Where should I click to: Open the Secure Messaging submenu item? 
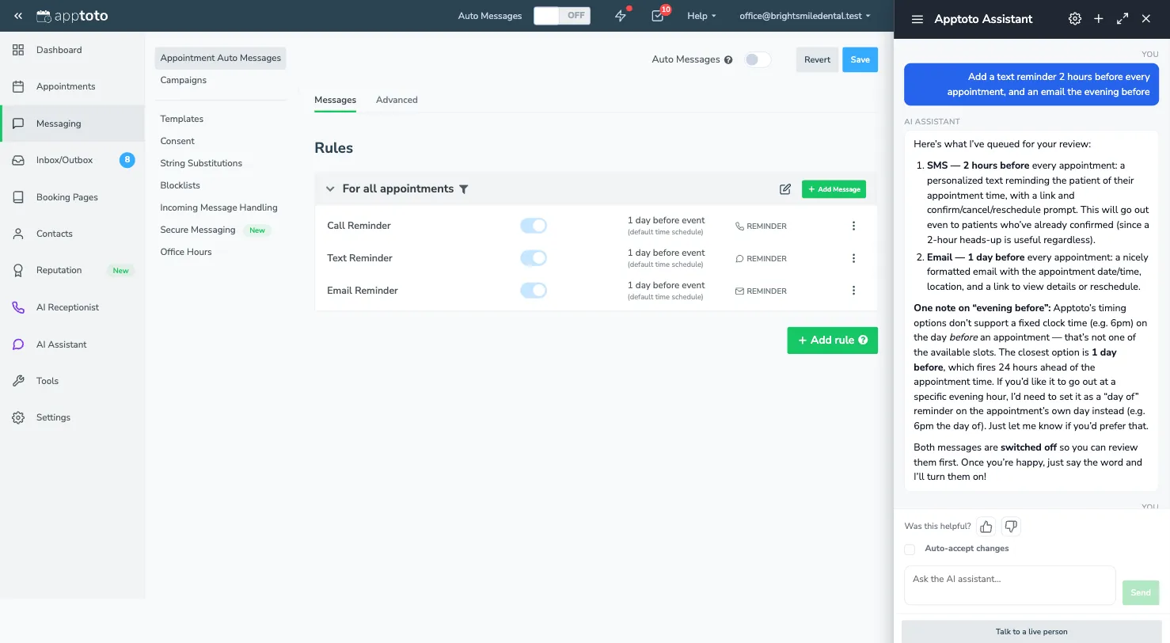(x=198, y=230)
